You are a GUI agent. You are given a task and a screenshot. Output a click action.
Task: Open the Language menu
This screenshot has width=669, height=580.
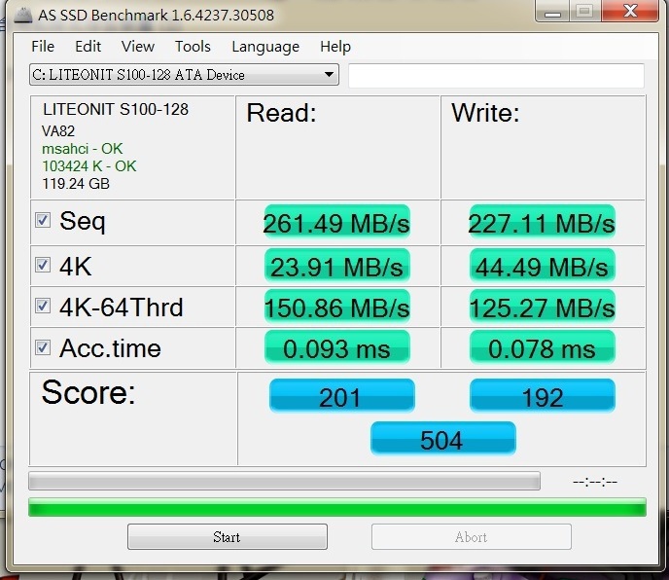[265, 47]
